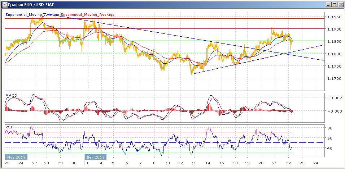Select the red Exponential_Moving_Average legend label

(87, 15)
